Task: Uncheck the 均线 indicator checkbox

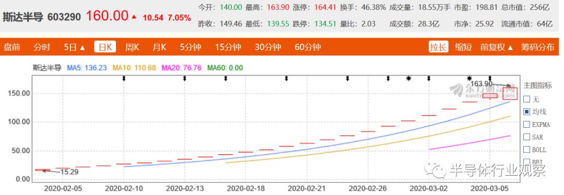Action: [x=526, y=112]
